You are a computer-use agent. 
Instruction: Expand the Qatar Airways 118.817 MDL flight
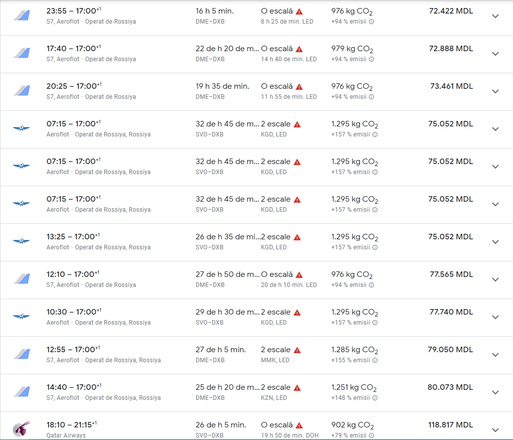pyautogui.click(x=495, y=429)
